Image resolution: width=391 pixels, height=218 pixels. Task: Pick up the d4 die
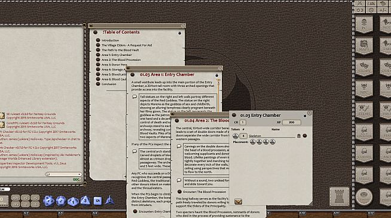click(109, 200)
